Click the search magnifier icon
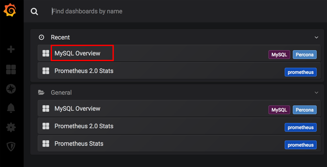Screen dimensions: 327x167 (x=34, y=11)
